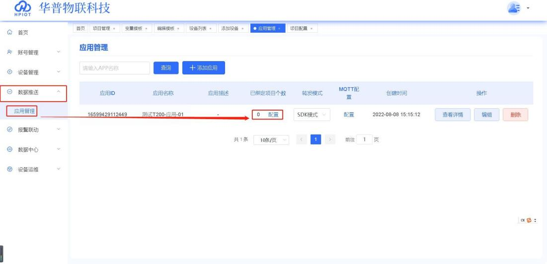Image resolution: width=547 pixels, height=264 pixels.
Task: Click app name 测试T200-应用-01
Action: (x=163, y=115)
